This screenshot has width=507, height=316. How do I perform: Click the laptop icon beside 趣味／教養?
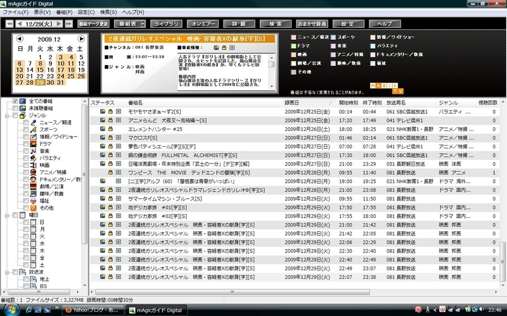34,194
